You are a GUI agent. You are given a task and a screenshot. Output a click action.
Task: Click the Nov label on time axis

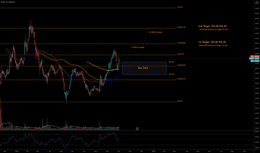130,151
